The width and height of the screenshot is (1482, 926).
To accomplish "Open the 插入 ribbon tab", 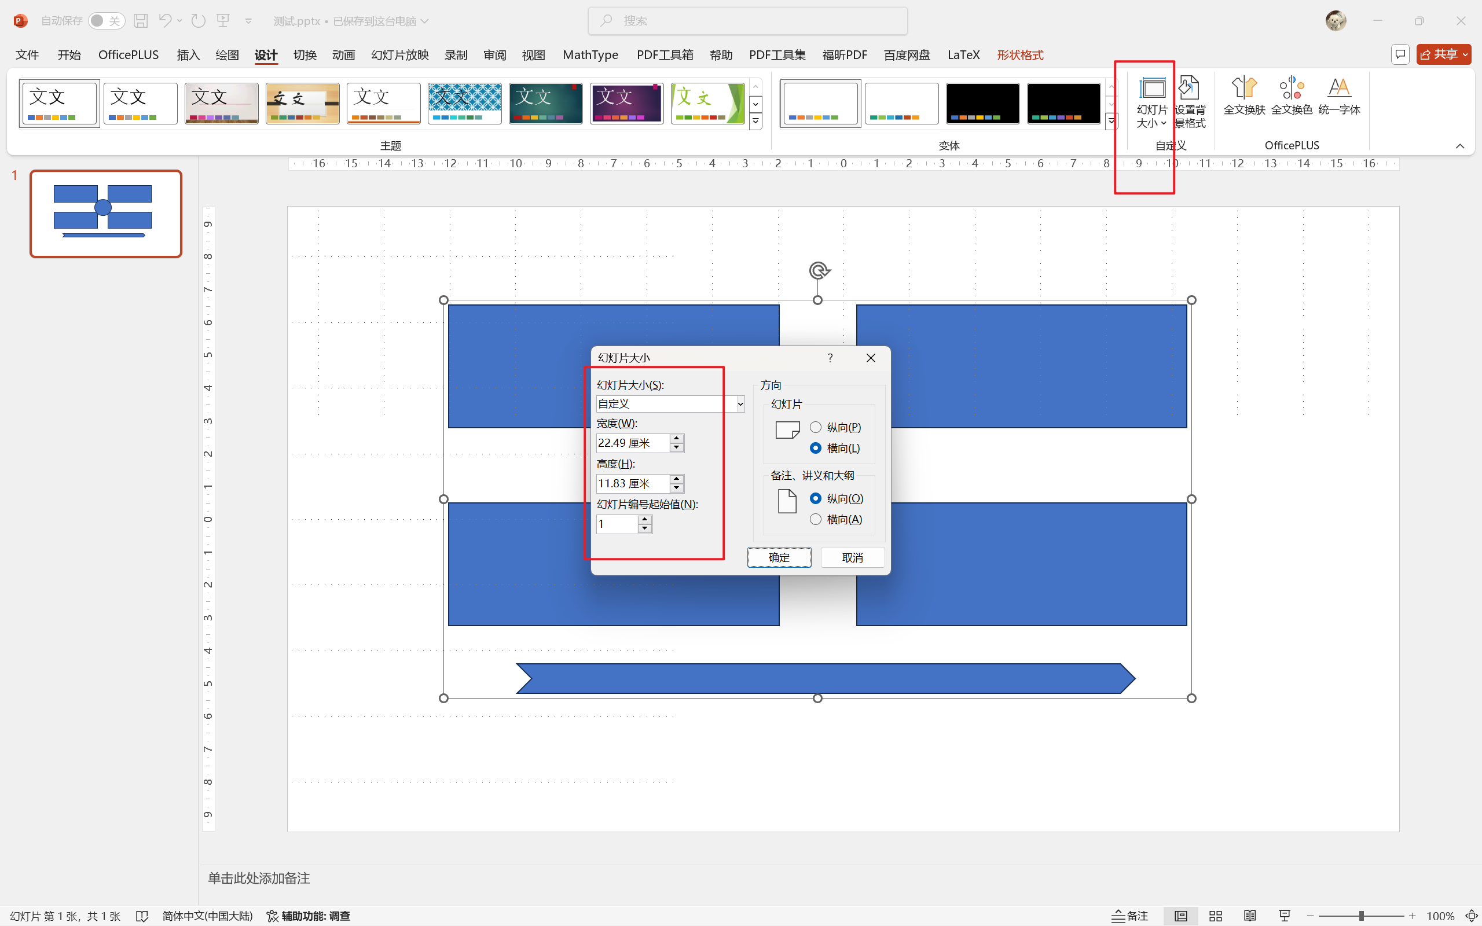I will click(x=188, y=55).
